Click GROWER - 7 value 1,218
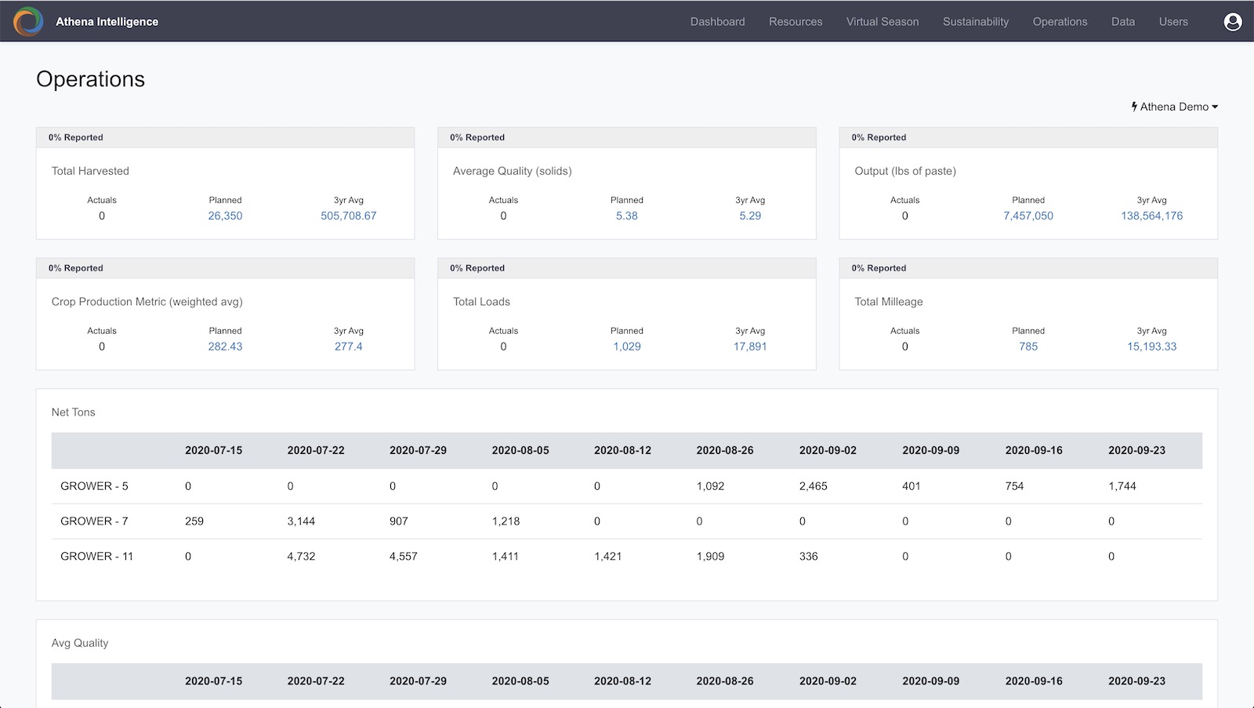1254x708 pixels. coord(506,521)
